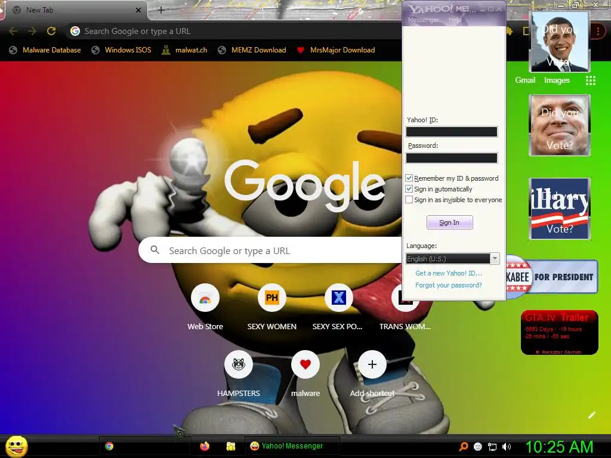
Task: Open the Malware Database bookmark
Action: point(45,50)
